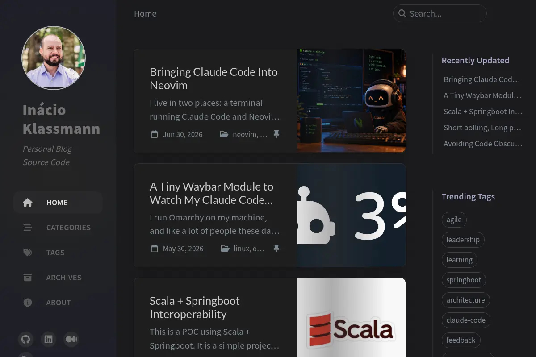Select the feedback trending tag
This screenshot has height=357, width=536.
(461, 340)
